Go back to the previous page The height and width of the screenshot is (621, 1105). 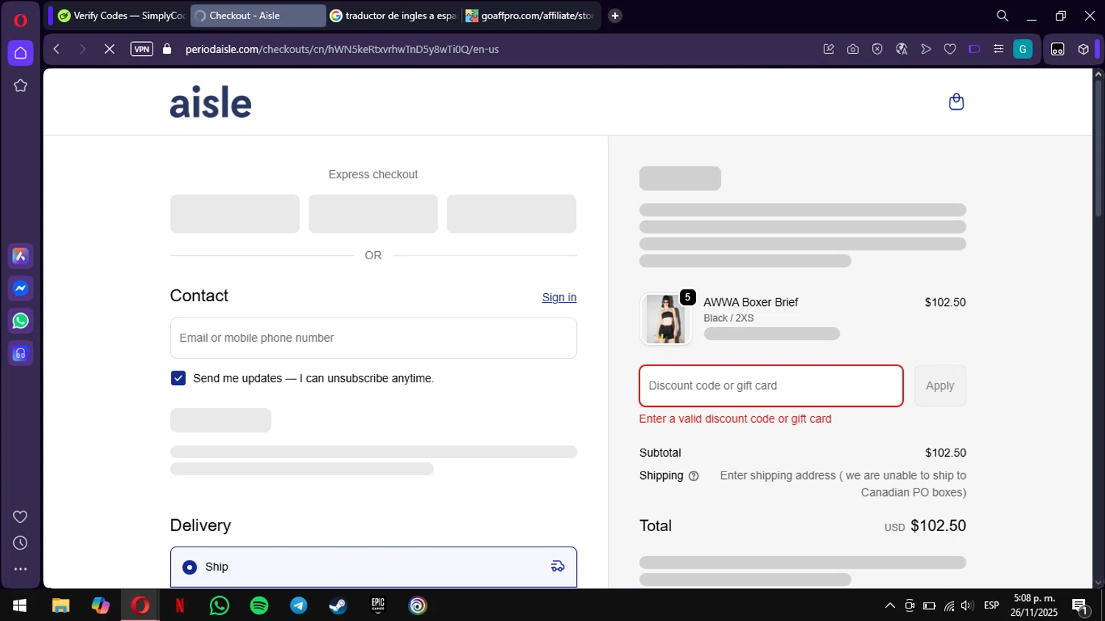pos(57,49)
